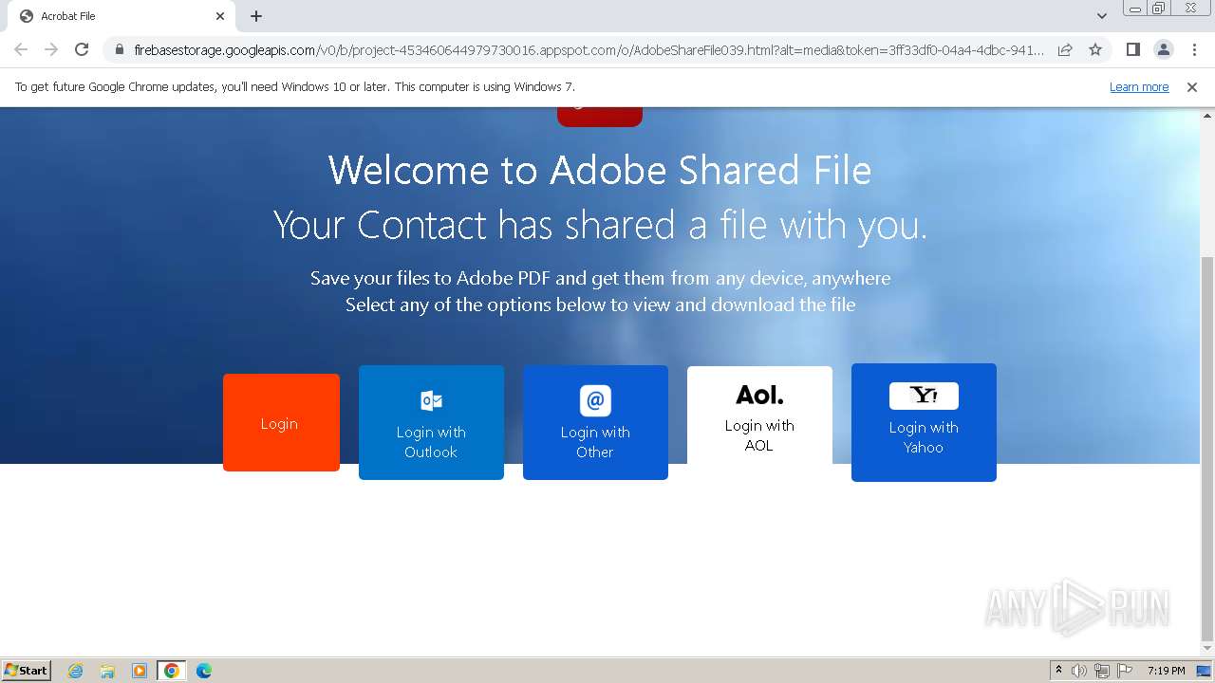Screen dimensions: 1215x683
Task: Select Login with AOL tile
Action: (x=759, y=417)
